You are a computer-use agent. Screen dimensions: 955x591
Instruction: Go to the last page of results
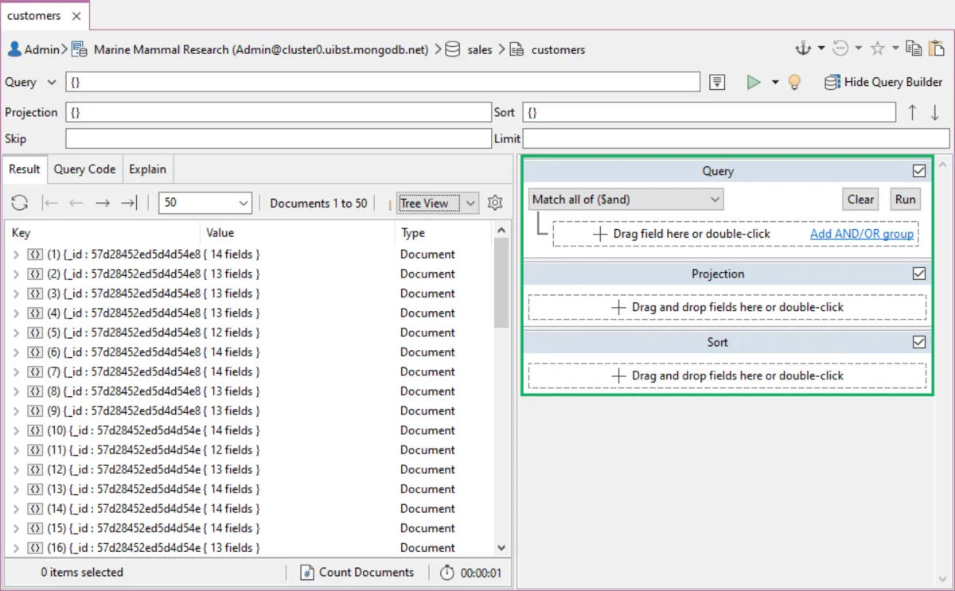(x=129, y=203)
